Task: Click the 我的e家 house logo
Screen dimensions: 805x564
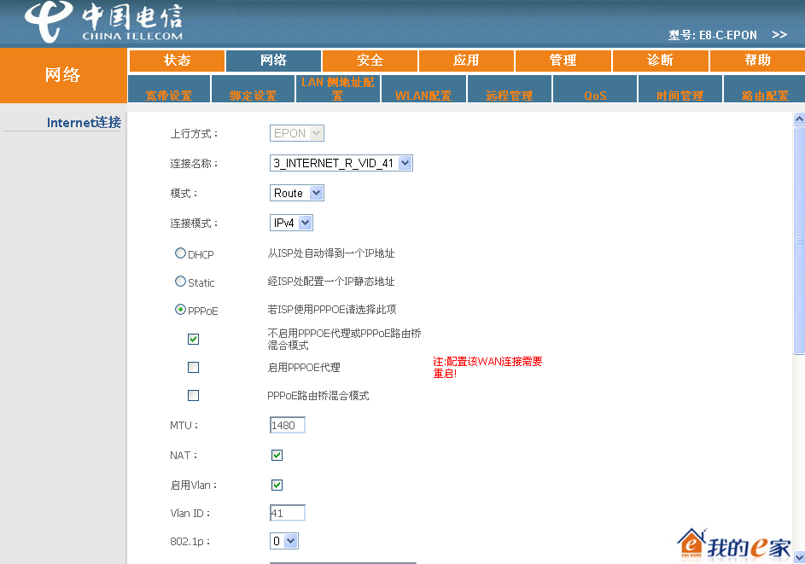Action: click(x=733, y=544)
